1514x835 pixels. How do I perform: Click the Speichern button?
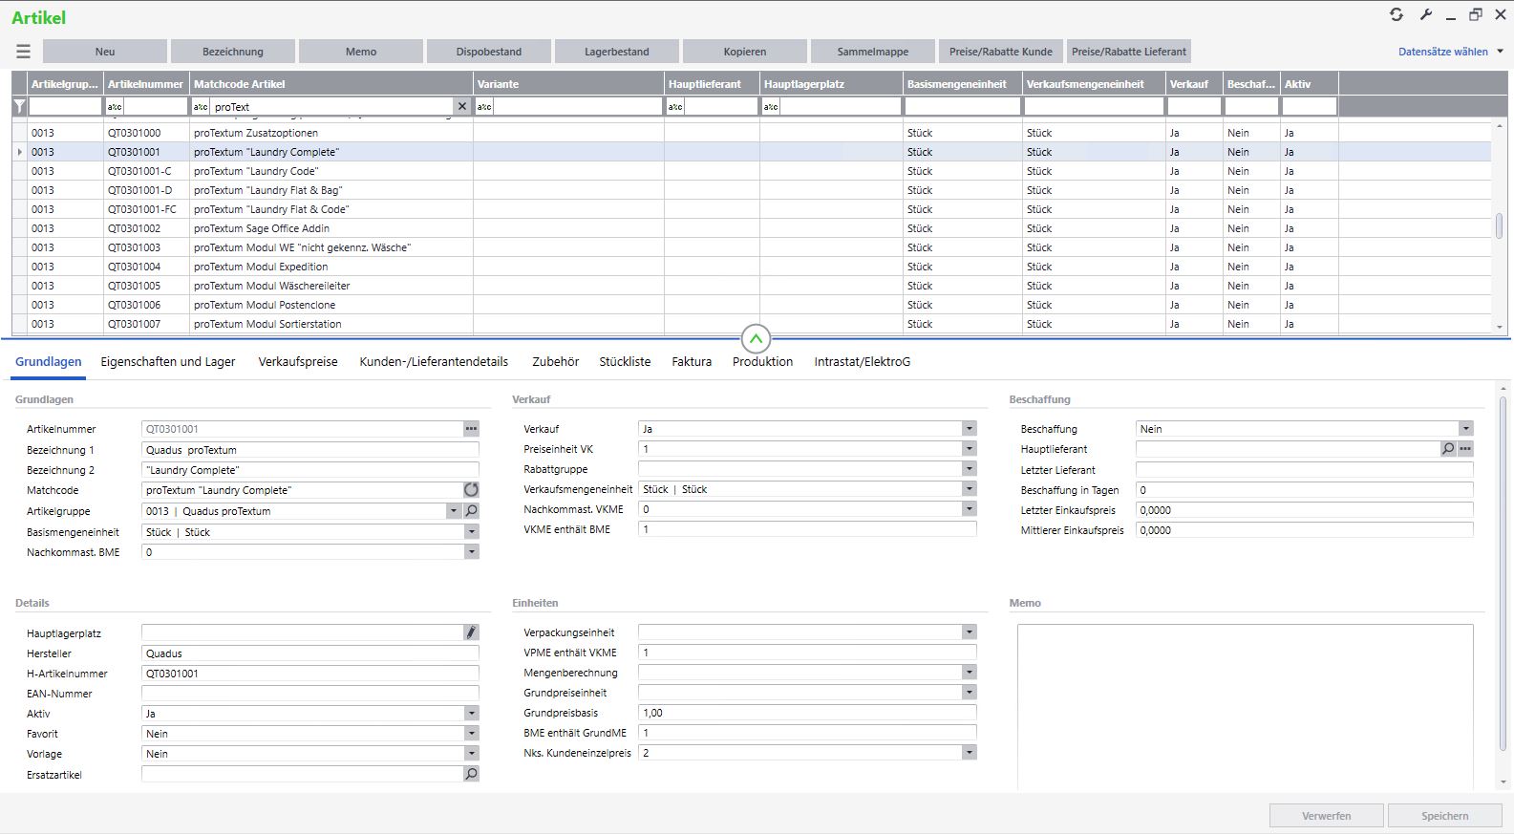point(1445,816)
